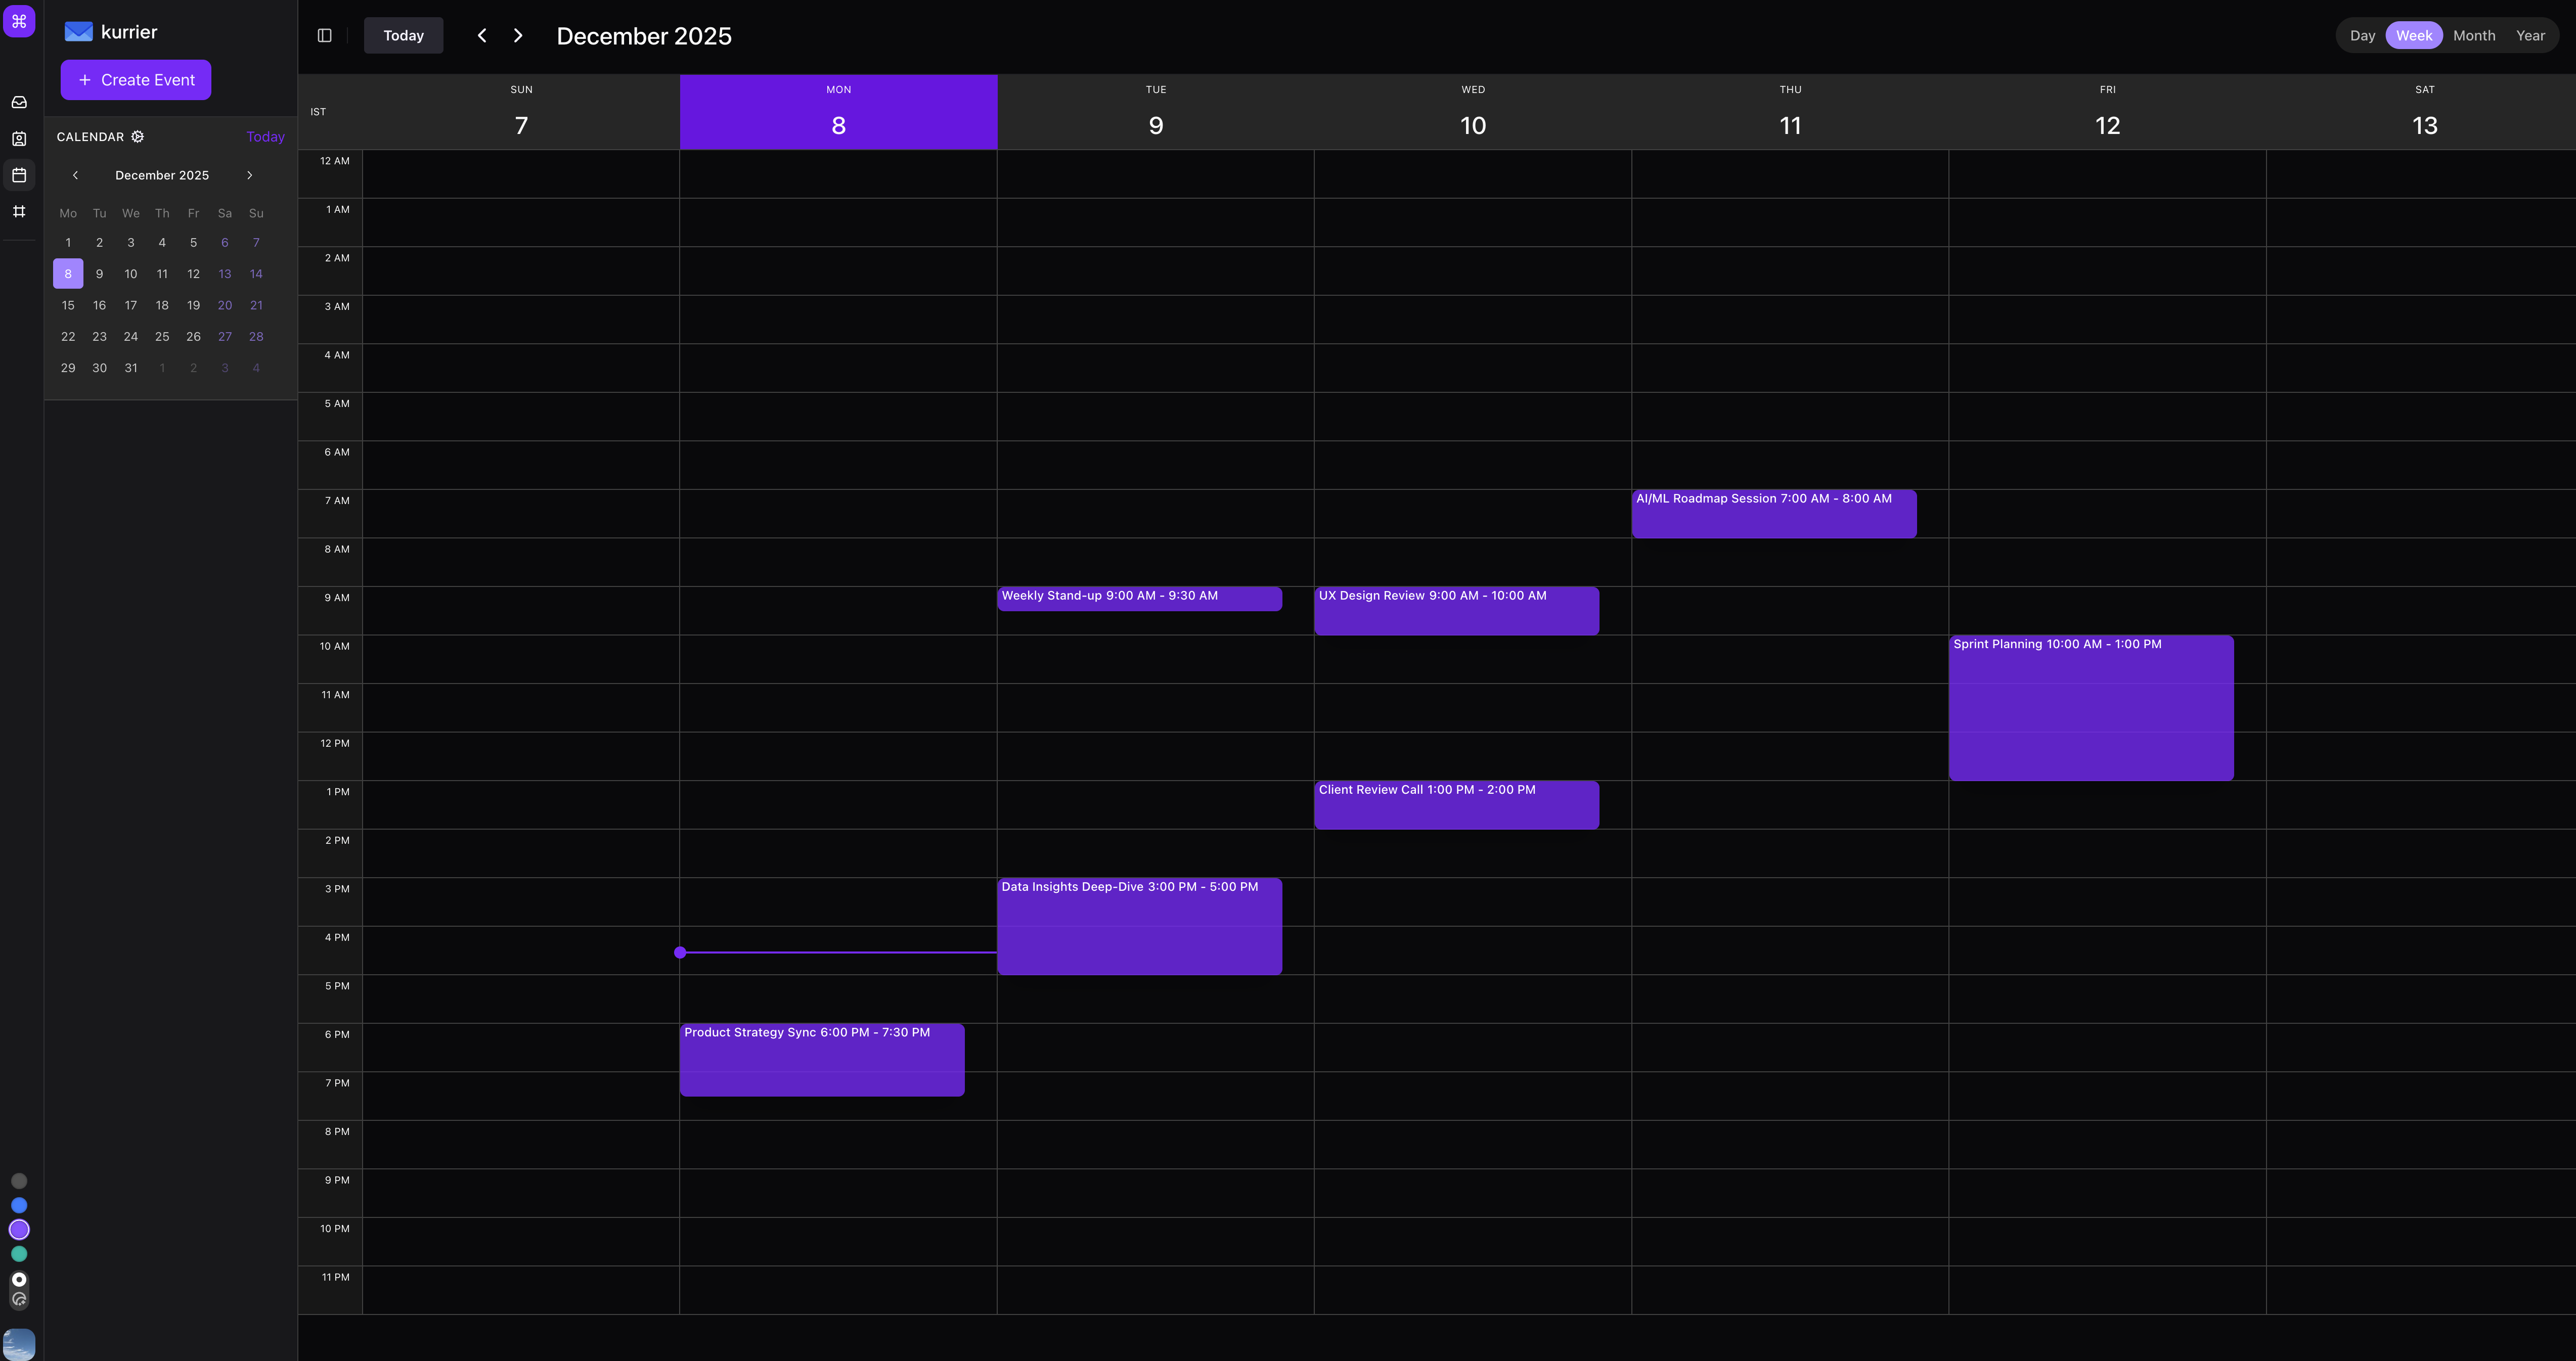The height and width of the screenshot is (1361, 2576).
Task: Go to previous month in the mini calendar
Action: (76, 175)
